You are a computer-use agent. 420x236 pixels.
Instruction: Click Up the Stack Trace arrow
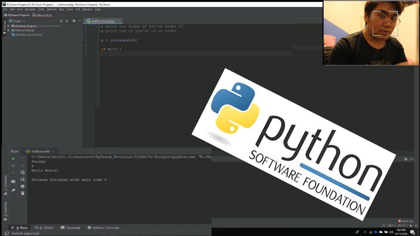click(23, 159)
